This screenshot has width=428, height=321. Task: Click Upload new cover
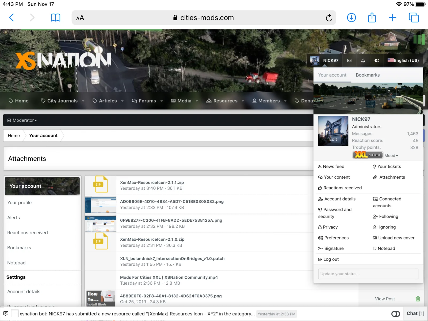393,238
